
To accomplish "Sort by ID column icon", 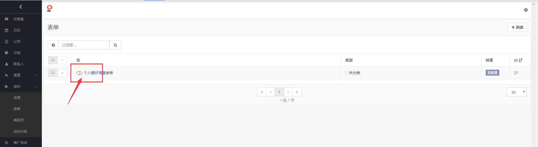I will click(520, 60).
